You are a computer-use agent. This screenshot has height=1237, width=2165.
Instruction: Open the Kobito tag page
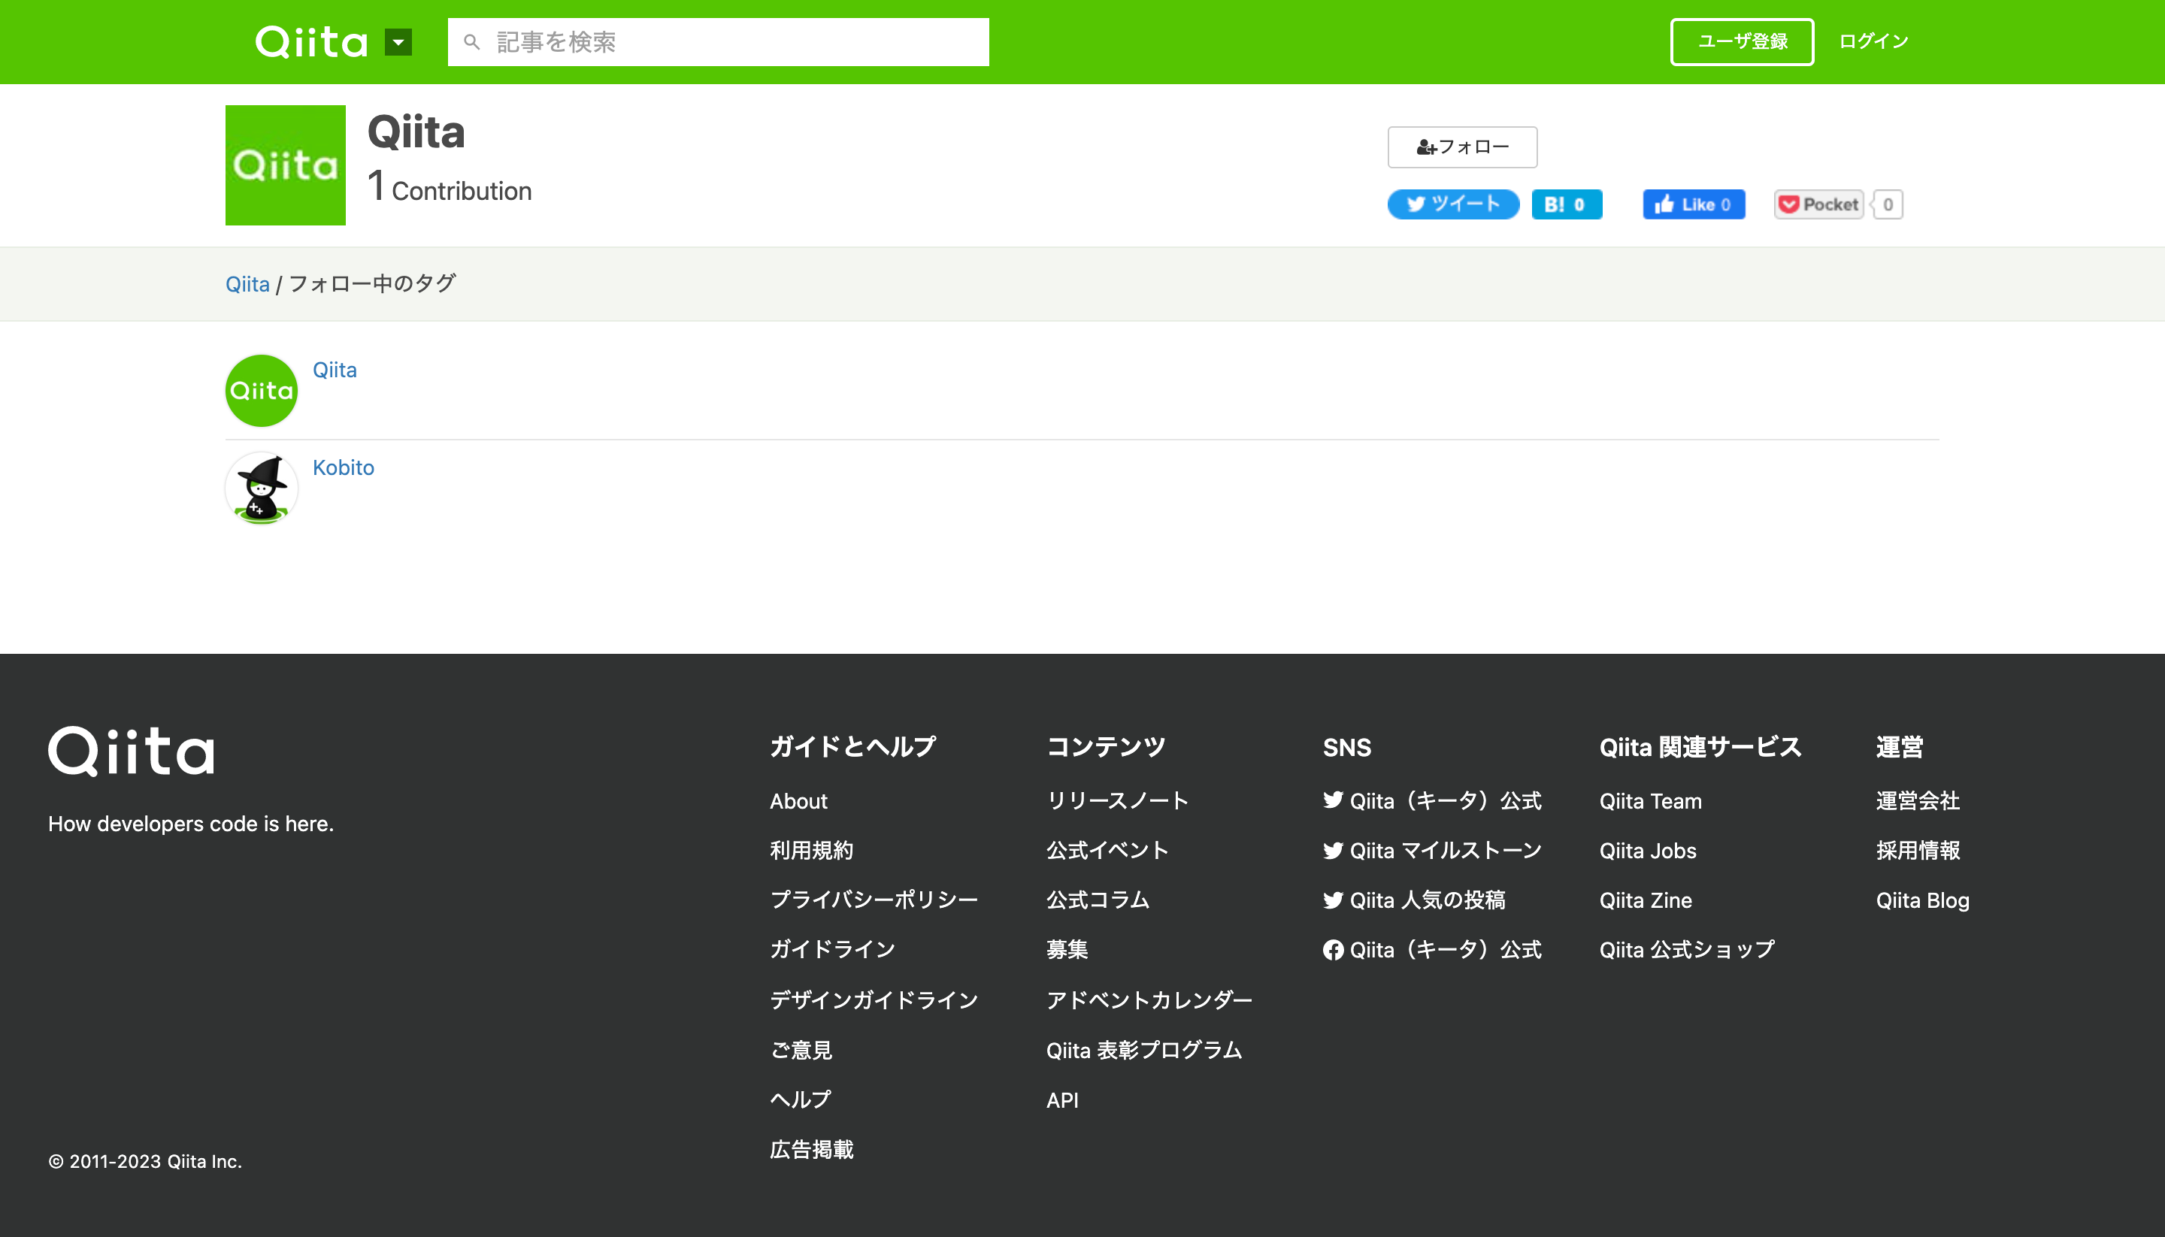[344, 467]
